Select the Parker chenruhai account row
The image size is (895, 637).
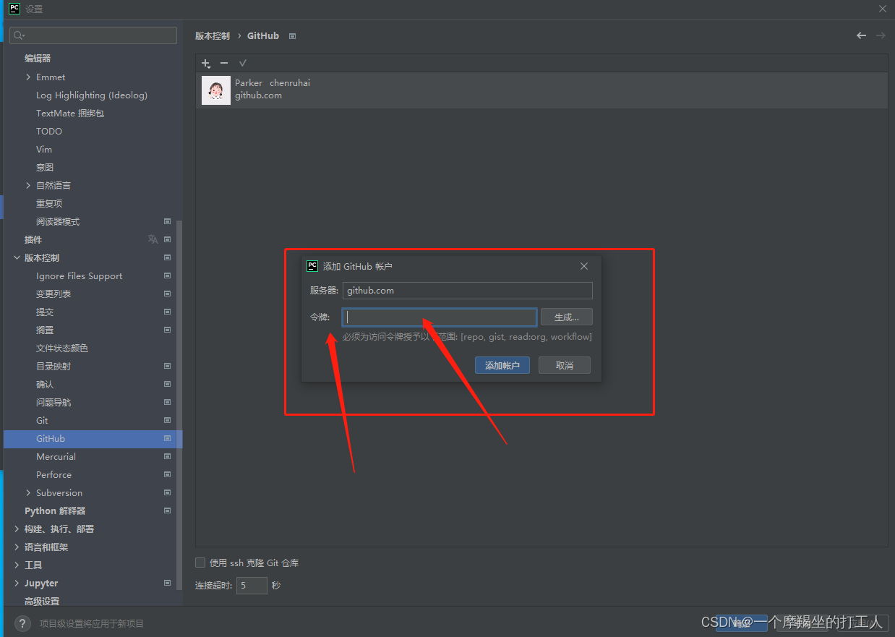(x=541, y=90)
